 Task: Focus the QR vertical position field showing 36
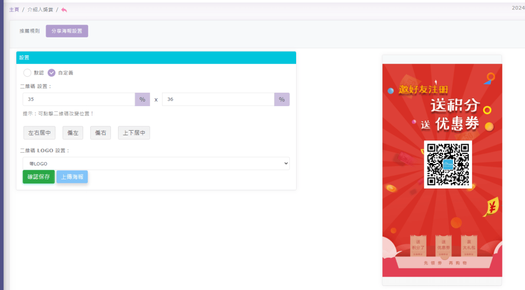[218, 99]
